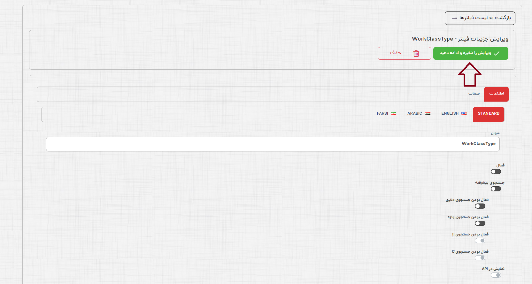Select the اطلاعات tab

497,93
